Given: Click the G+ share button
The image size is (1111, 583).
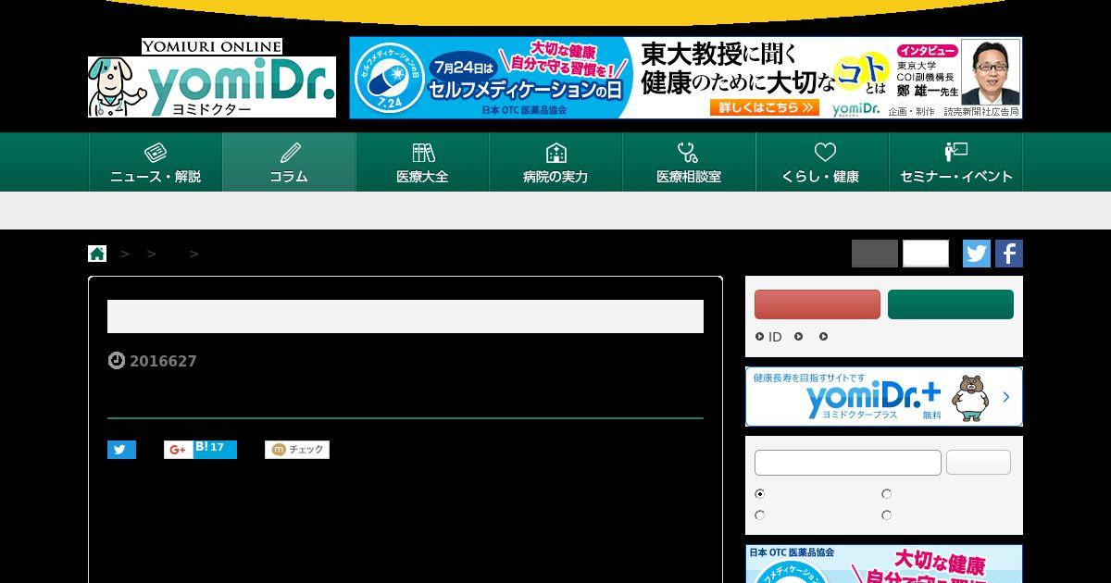Looking at the screenshot, I should [178, 450].
